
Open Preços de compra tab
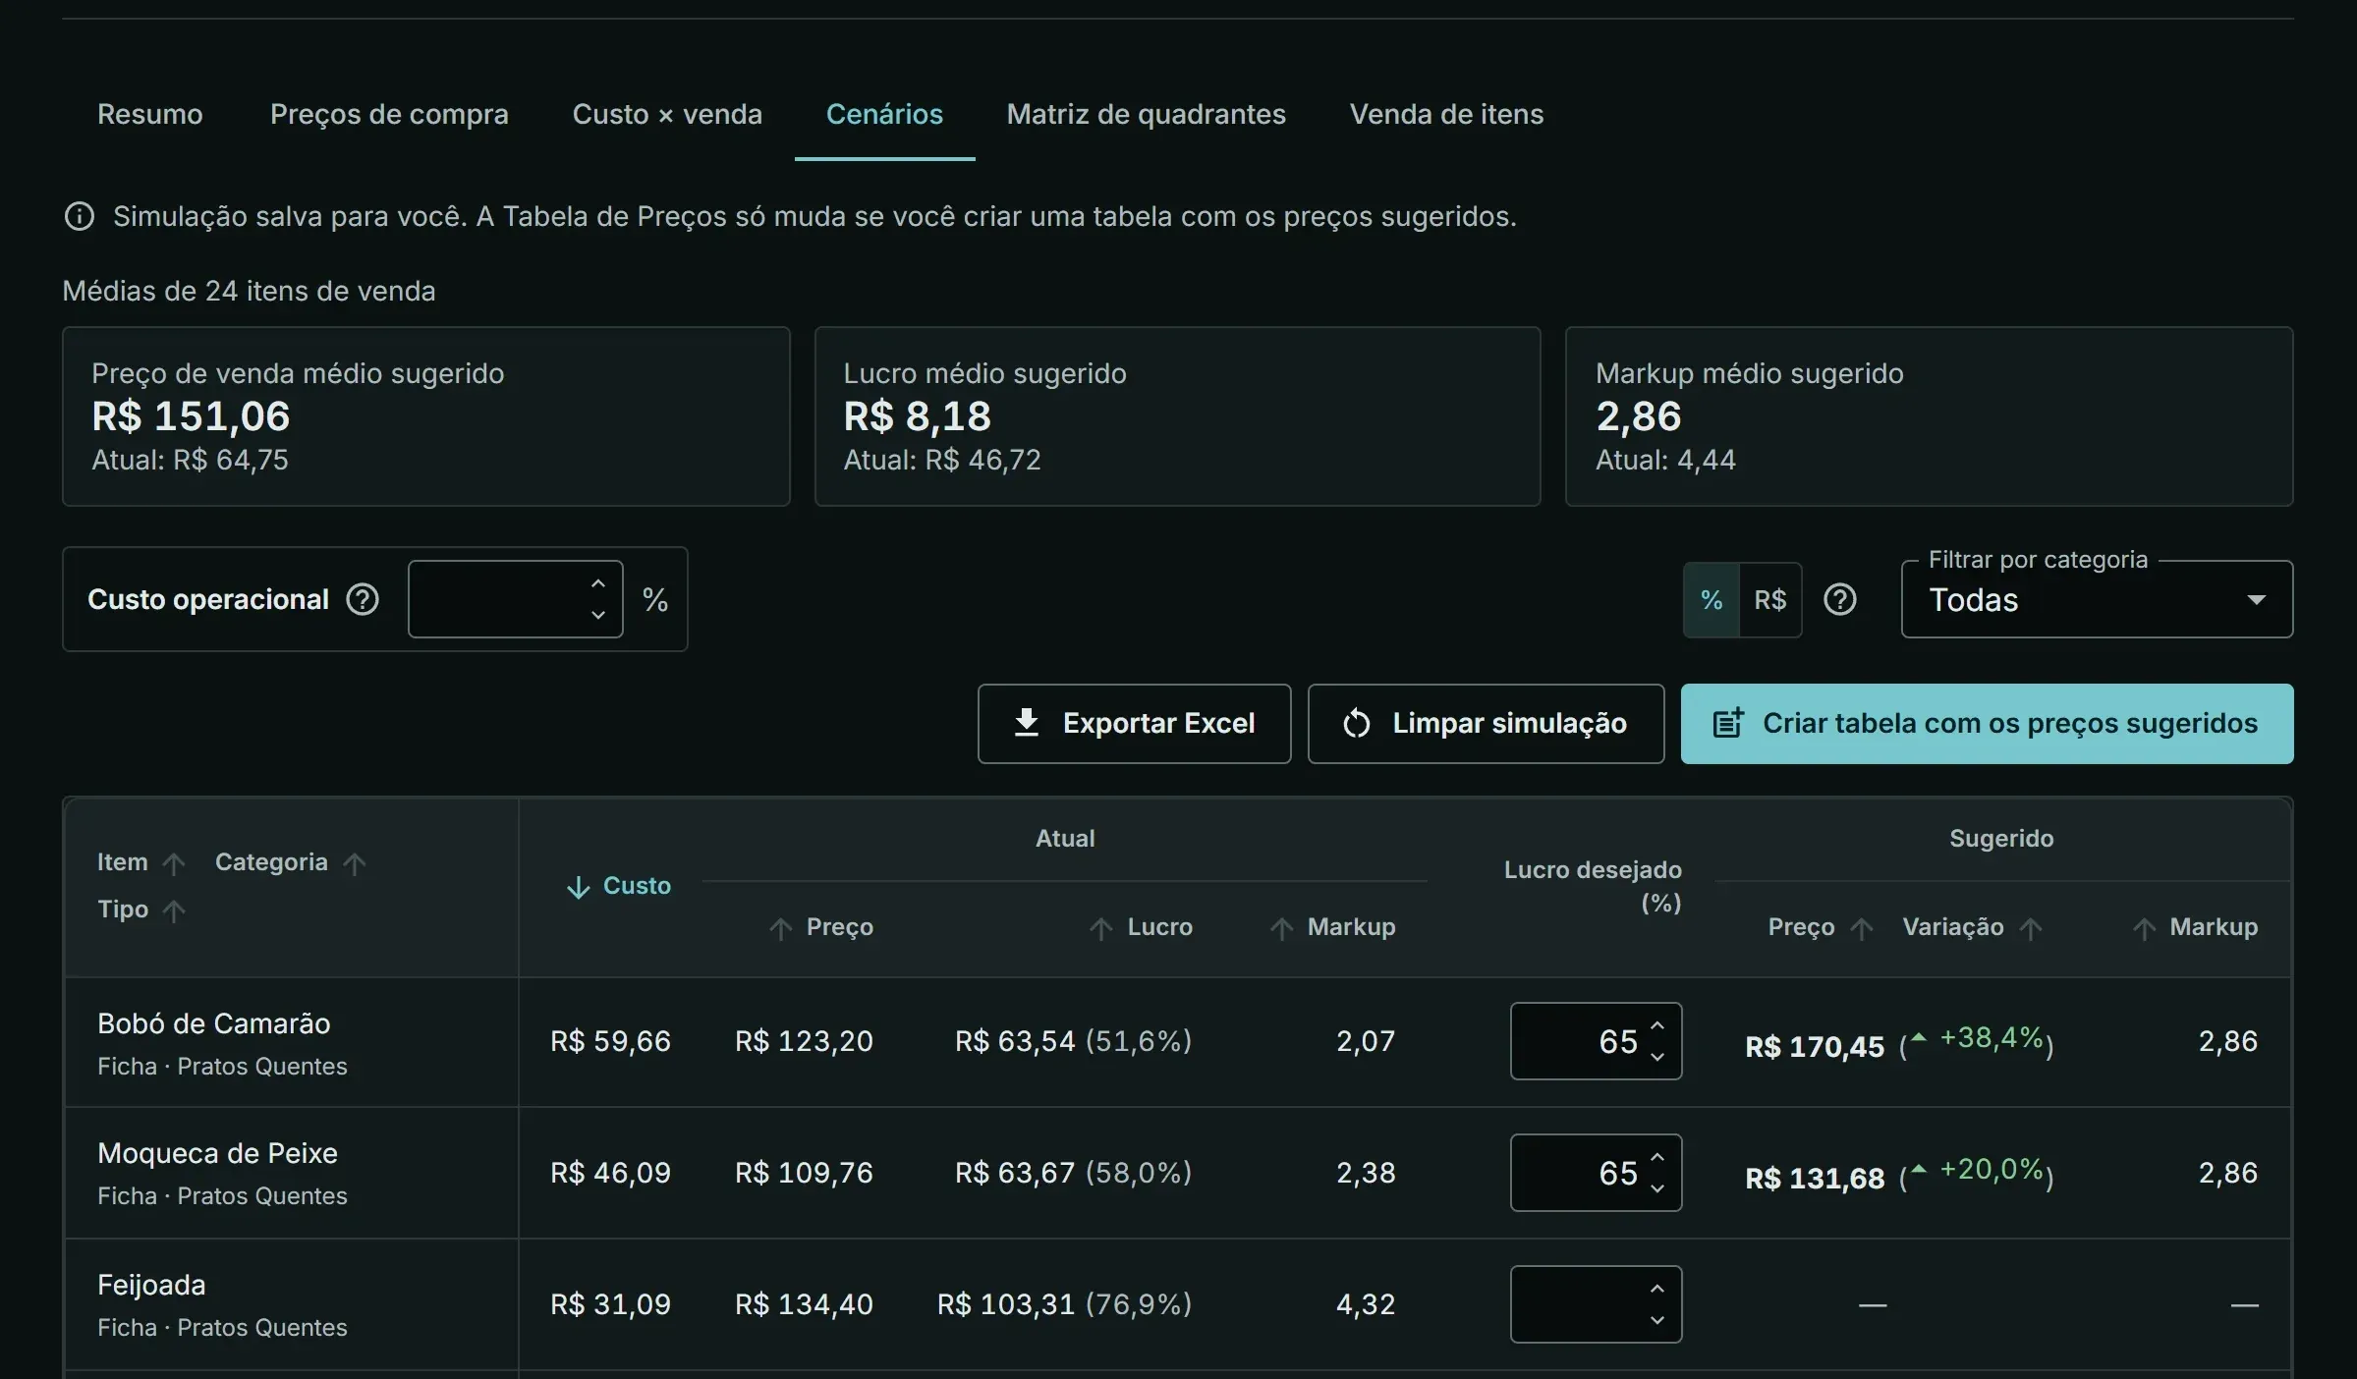pos(389,114)
